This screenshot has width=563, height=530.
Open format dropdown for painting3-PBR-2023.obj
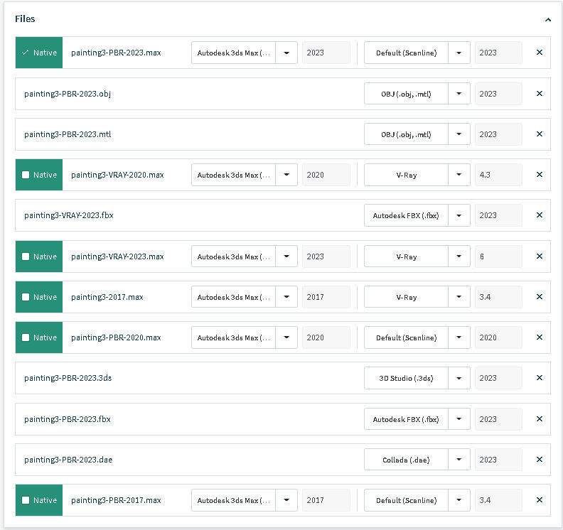(459, 94)
